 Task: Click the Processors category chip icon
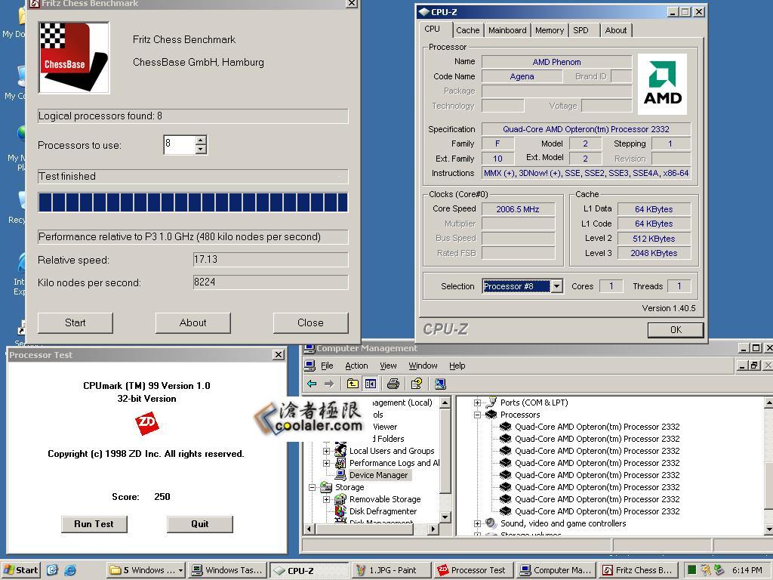[491, 415]
